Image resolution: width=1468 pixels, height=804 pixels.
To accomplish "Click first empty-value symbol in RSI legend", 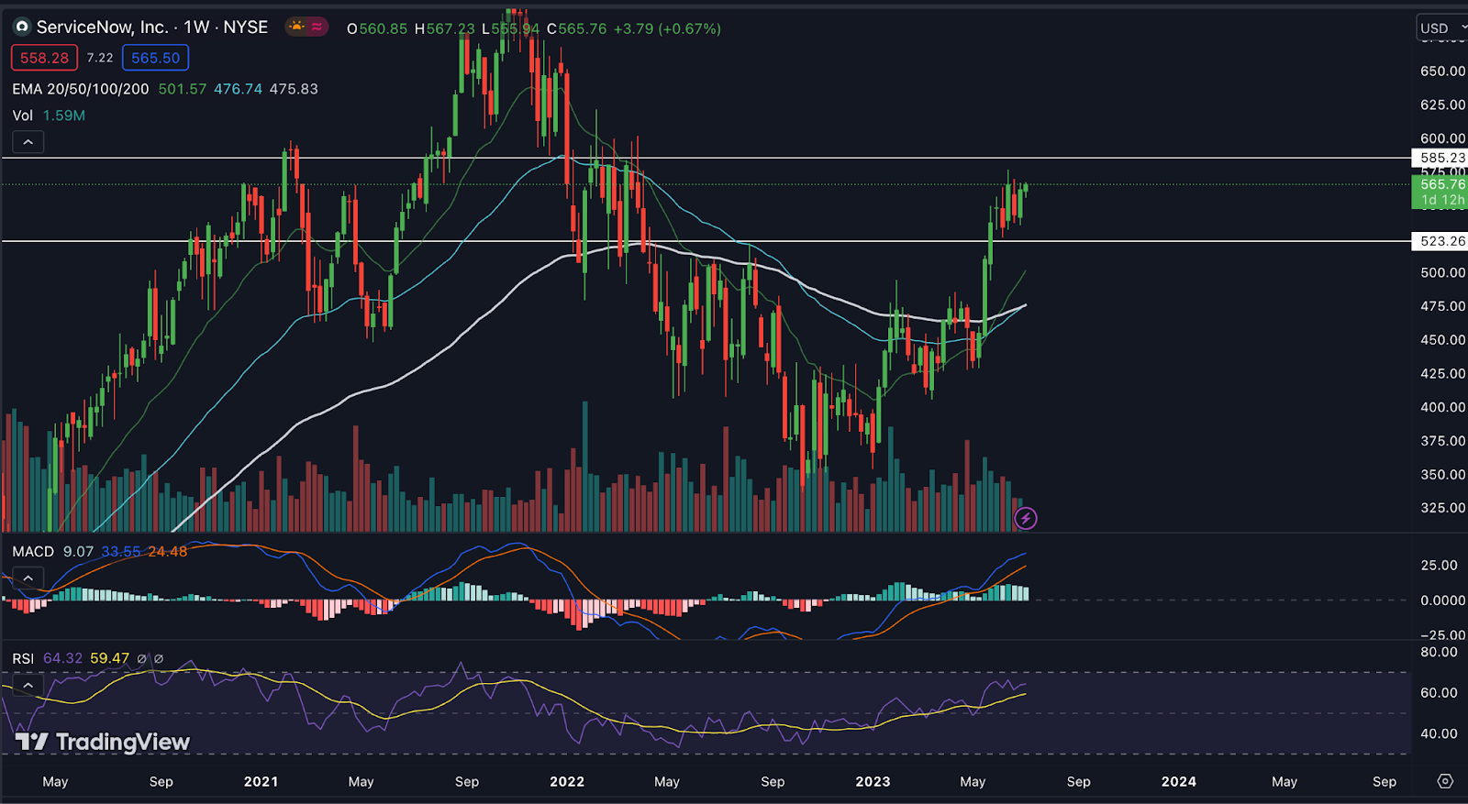I will coord(141,658).
